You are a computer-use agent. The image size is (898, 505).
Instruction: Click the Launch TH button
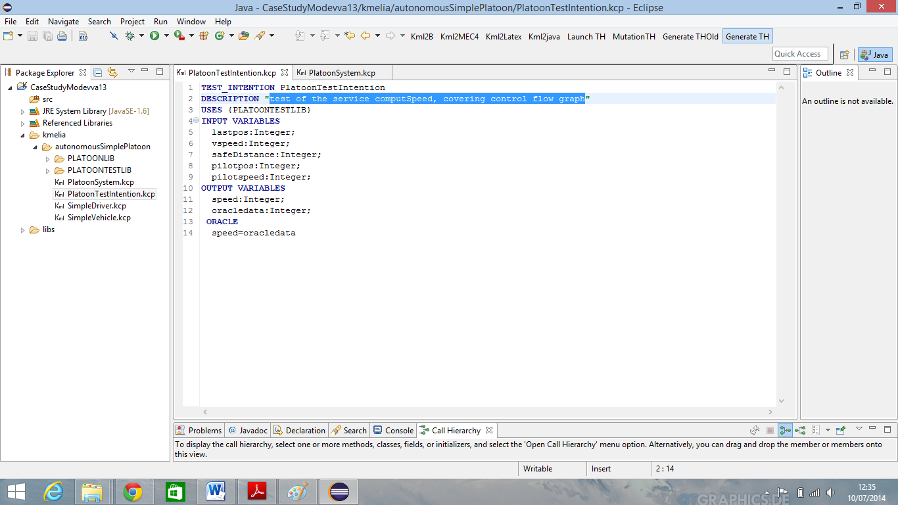[x=586, y=37]
